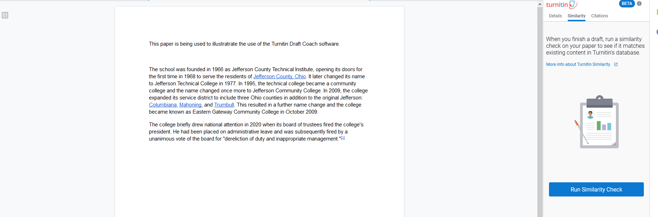
Task: Select the Similarity tab
Action: coord(576,16)
